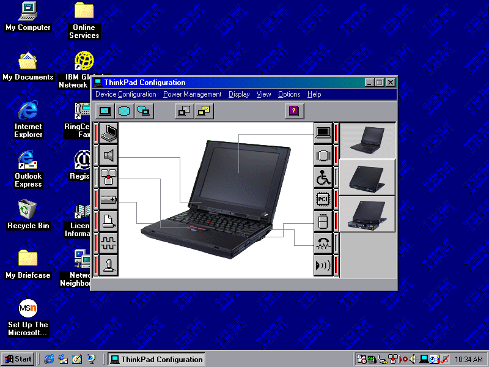Viewport: 489px width, 367px height.
Task: Expand the Options menu
Action: [x=289, y=94]
